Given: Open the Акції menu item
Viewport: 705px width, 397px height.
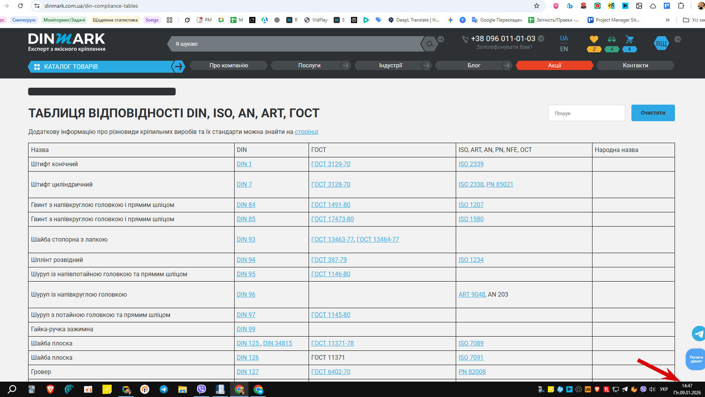Looking at the screenshot, I should 555,65.
